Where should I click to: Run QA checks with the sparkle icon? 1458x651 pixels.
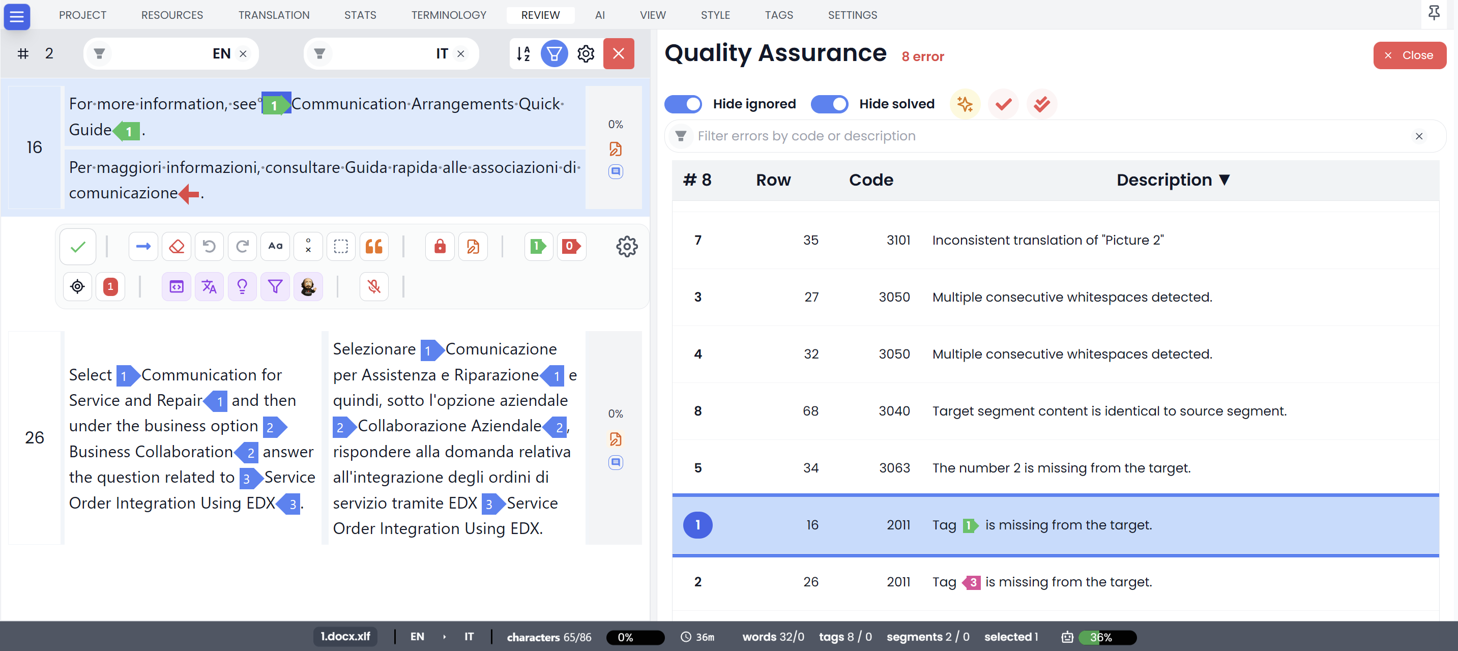click(x=965, y=104)
